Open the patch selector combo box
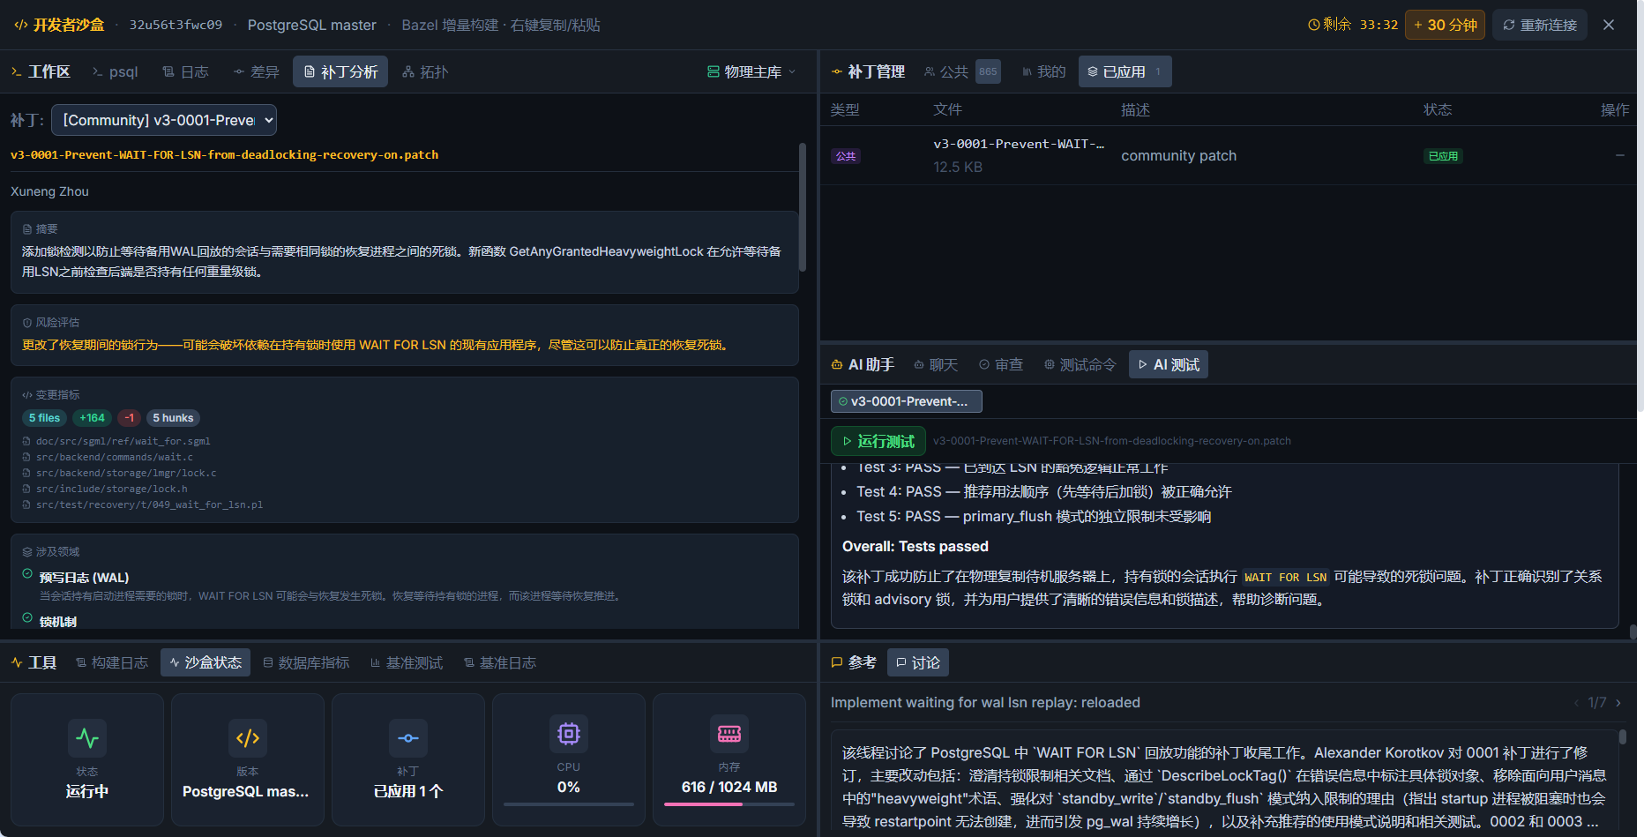 pos(164,120)
